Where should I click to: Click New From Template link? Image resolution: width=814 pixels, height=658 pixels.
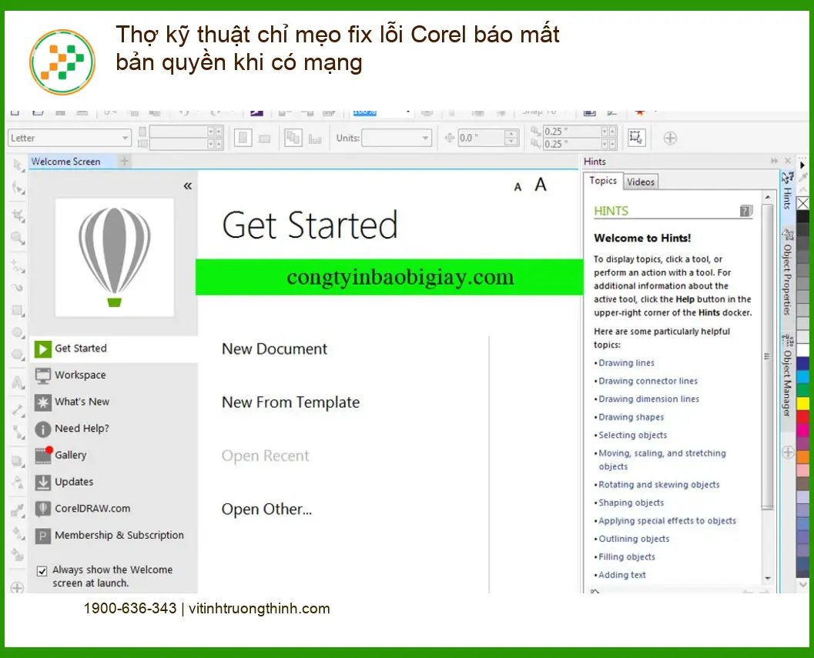[291, 402]
